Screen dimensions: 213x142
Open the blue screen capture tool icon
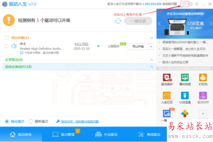pyautogui.click(x=167, y=114)
